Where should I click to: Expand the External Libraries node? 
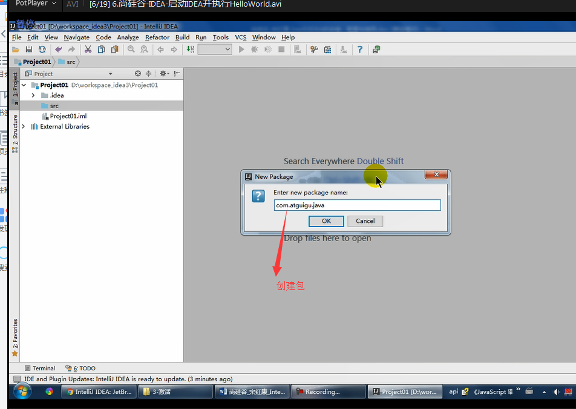[x=24, y=126]
